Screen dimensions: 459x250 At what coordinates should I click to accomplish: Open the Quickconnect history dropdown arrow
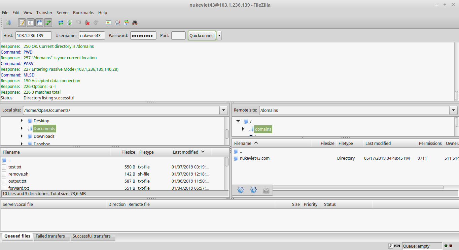point(219,35)
